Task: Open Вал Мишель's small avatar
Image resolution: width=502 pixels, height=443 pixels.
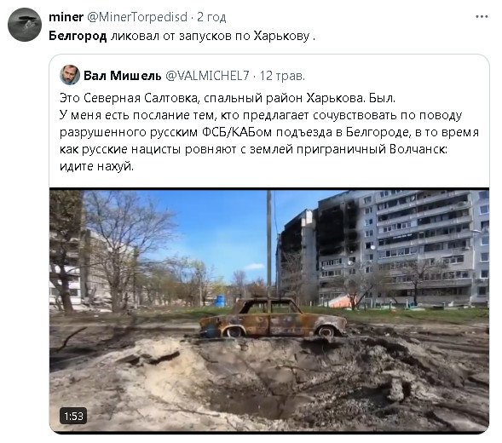Action: click(x=70, y=75)
